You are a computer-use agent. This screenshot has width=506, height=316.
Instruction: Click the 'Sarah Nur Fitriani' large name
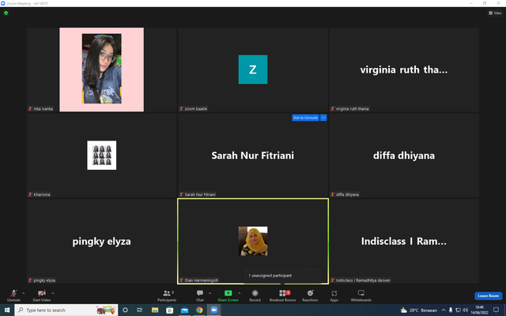(x=253, y=156)
